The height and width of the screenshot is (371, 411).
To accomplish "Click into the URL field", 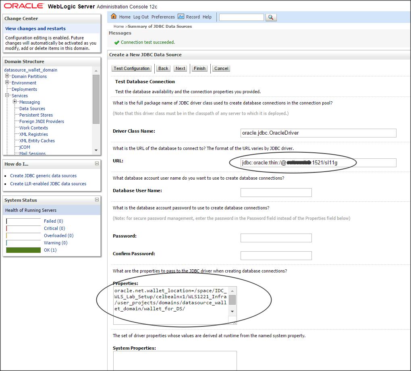I will pyautogui.click(x=318, y=163).
